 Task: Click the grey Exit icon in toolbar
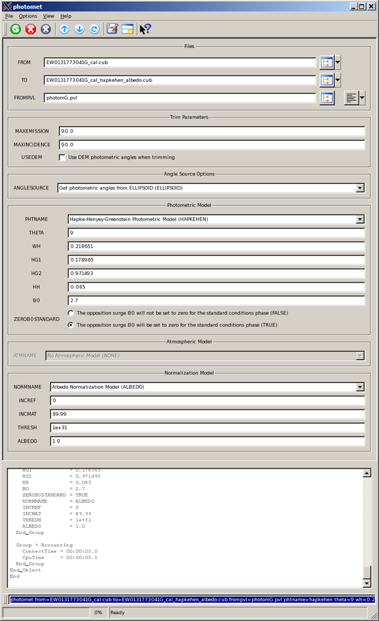pos(45,29)
